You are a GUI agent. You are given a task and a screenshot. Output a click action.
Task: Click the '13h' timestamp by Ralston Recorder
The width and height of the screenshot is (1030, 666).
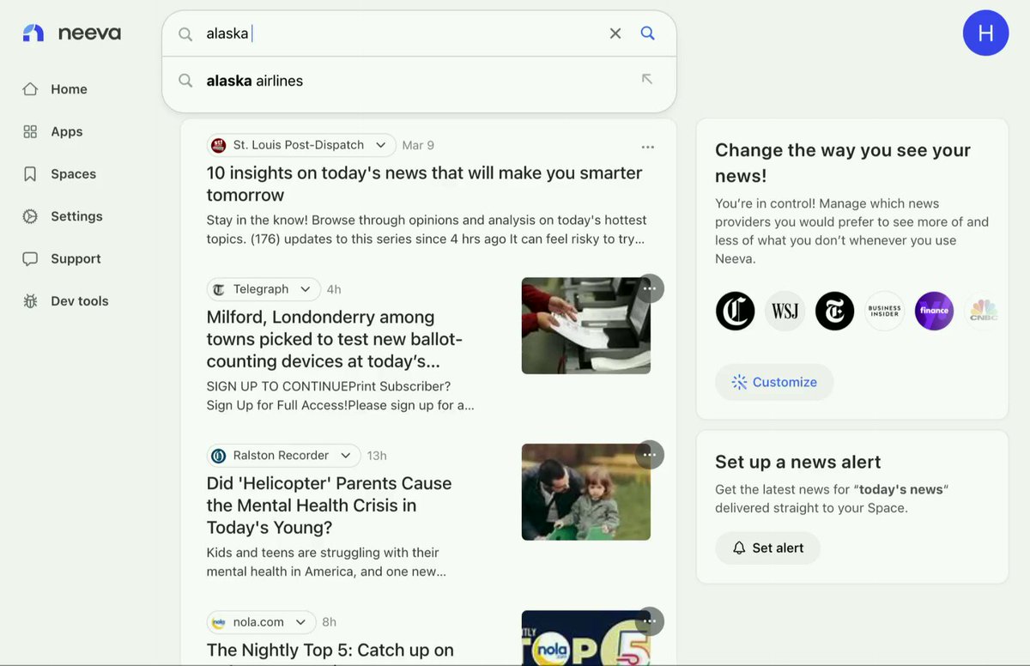pyautogui.click(x=377, y=455)
